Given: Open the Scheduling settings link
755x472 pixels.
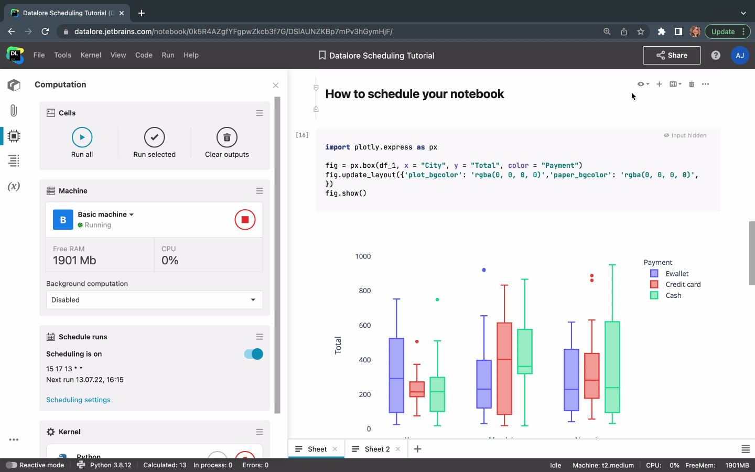Looking at the screenshot, I should (x=78, y=400).
